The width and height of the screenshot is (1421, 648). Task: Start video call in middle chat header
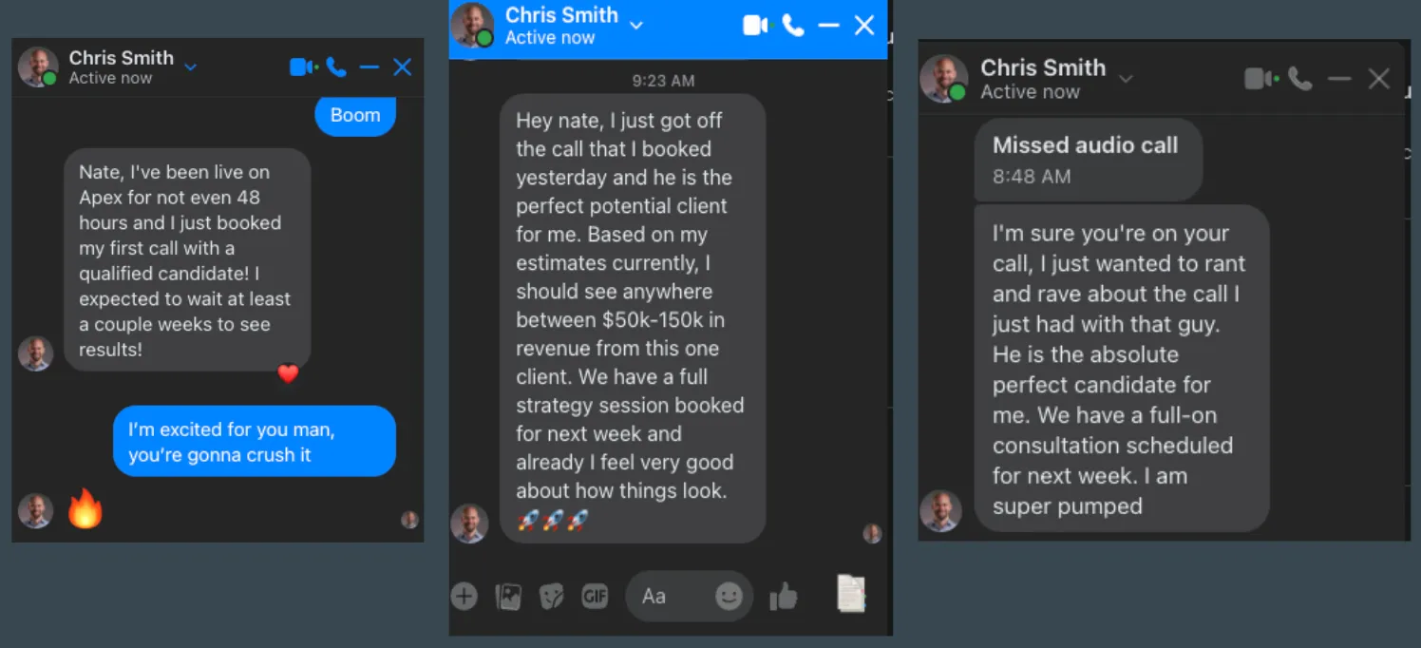point(756,26)
